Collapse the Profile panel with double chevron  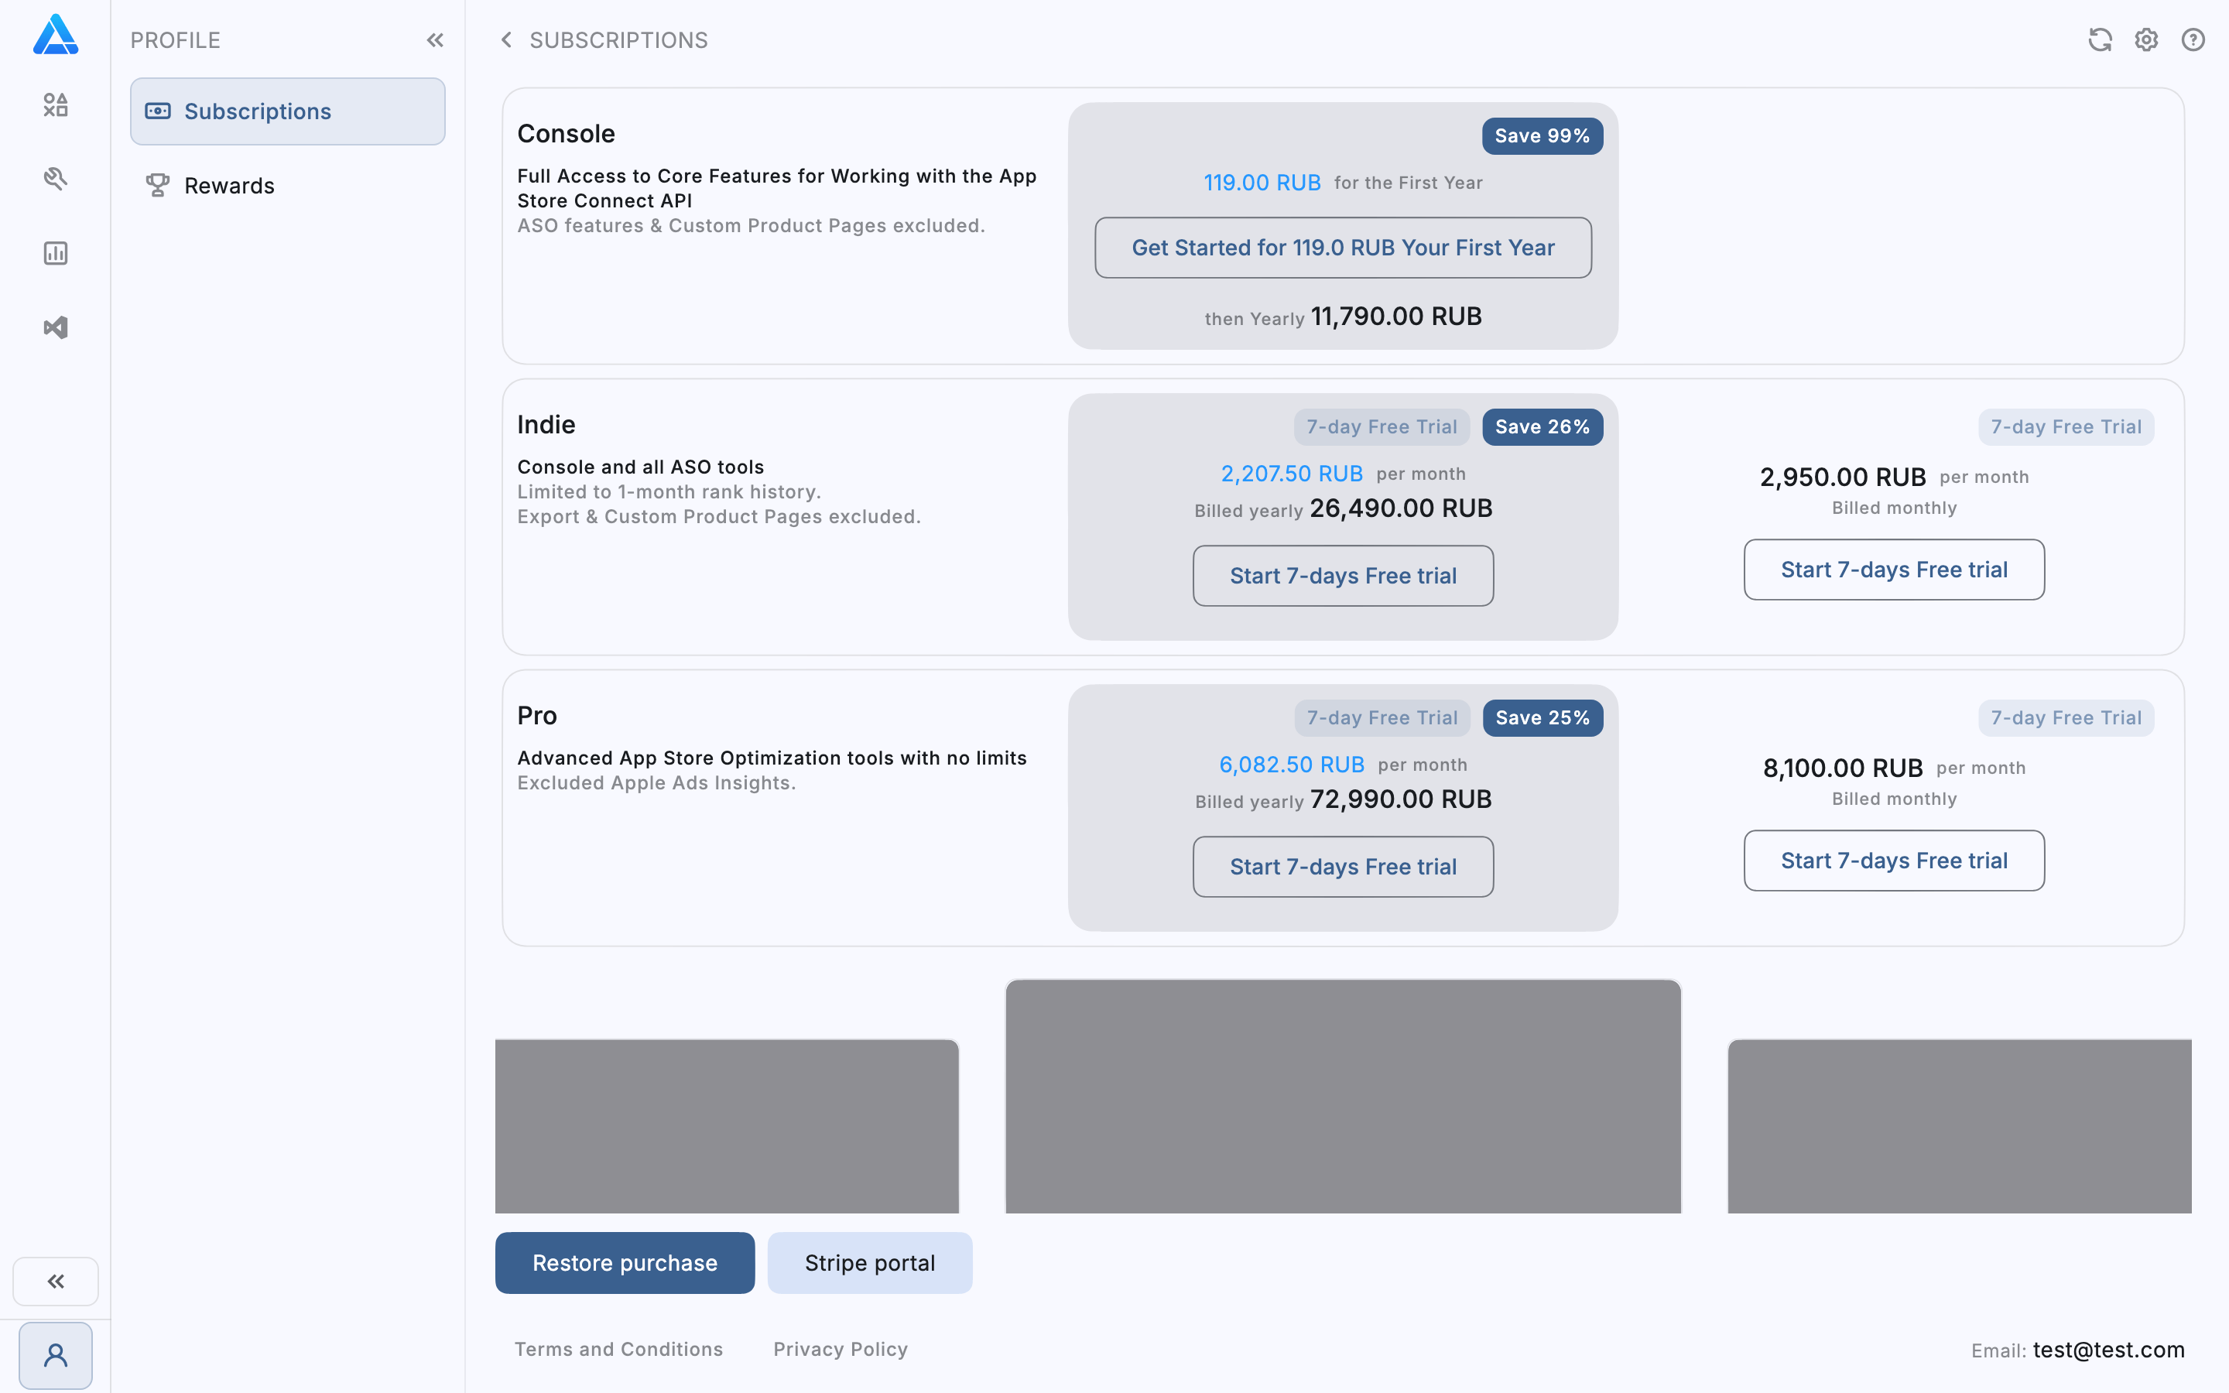click(x=435, y=39)
